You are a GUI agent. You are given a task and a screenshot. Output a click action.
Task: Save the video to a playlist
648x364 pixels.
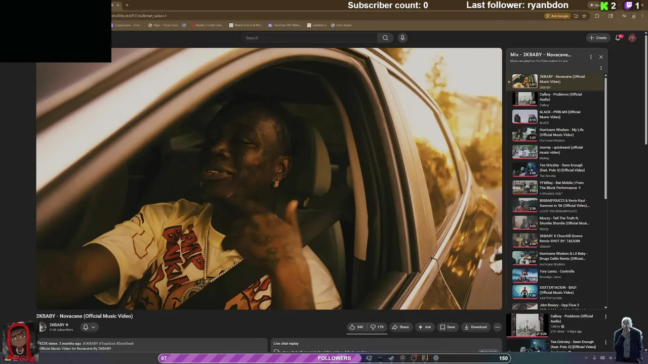[447, 327]
